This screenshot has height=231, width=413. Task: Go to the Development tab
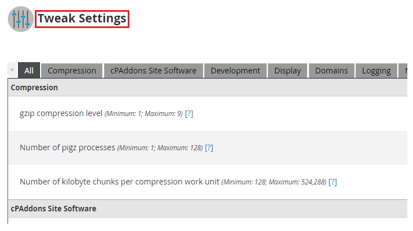(235, 71)
